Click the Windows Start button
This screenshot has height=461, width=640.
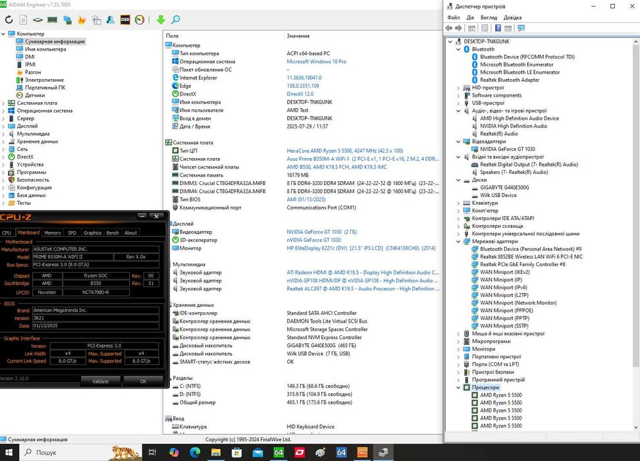[9, 452]
